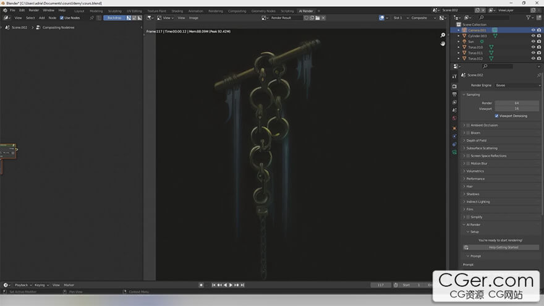
Task: Click the unlink Render Result X icon
Action: [x=323, y=18]
